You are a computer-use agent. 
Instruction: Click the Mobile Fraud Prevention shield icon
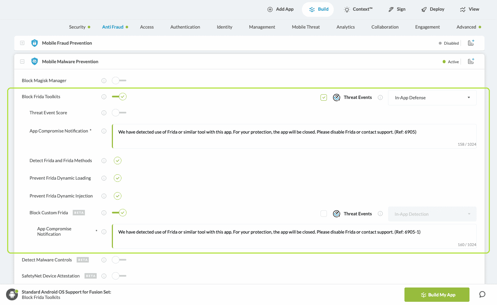tap(35, 43)
